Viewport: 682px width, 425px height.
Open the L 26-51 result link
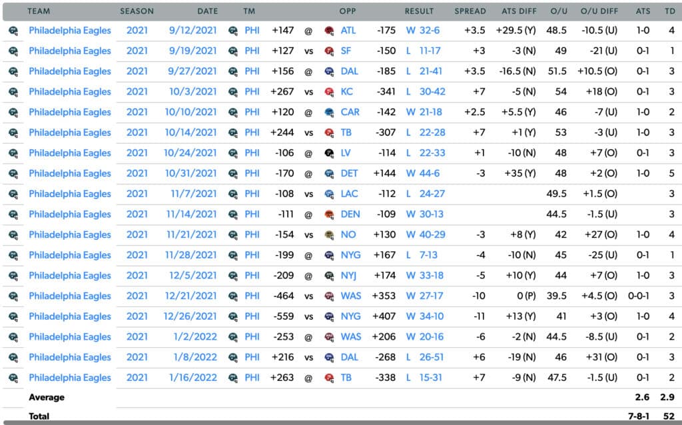coord(425,358)
